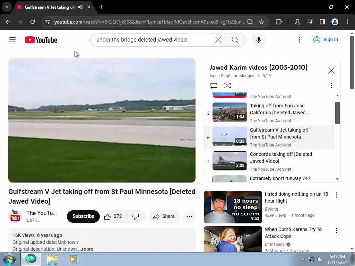Open Chrome three-dot menu
This screenshot has width=355, height=266.
pyautogui.click(x=347, y=22)
